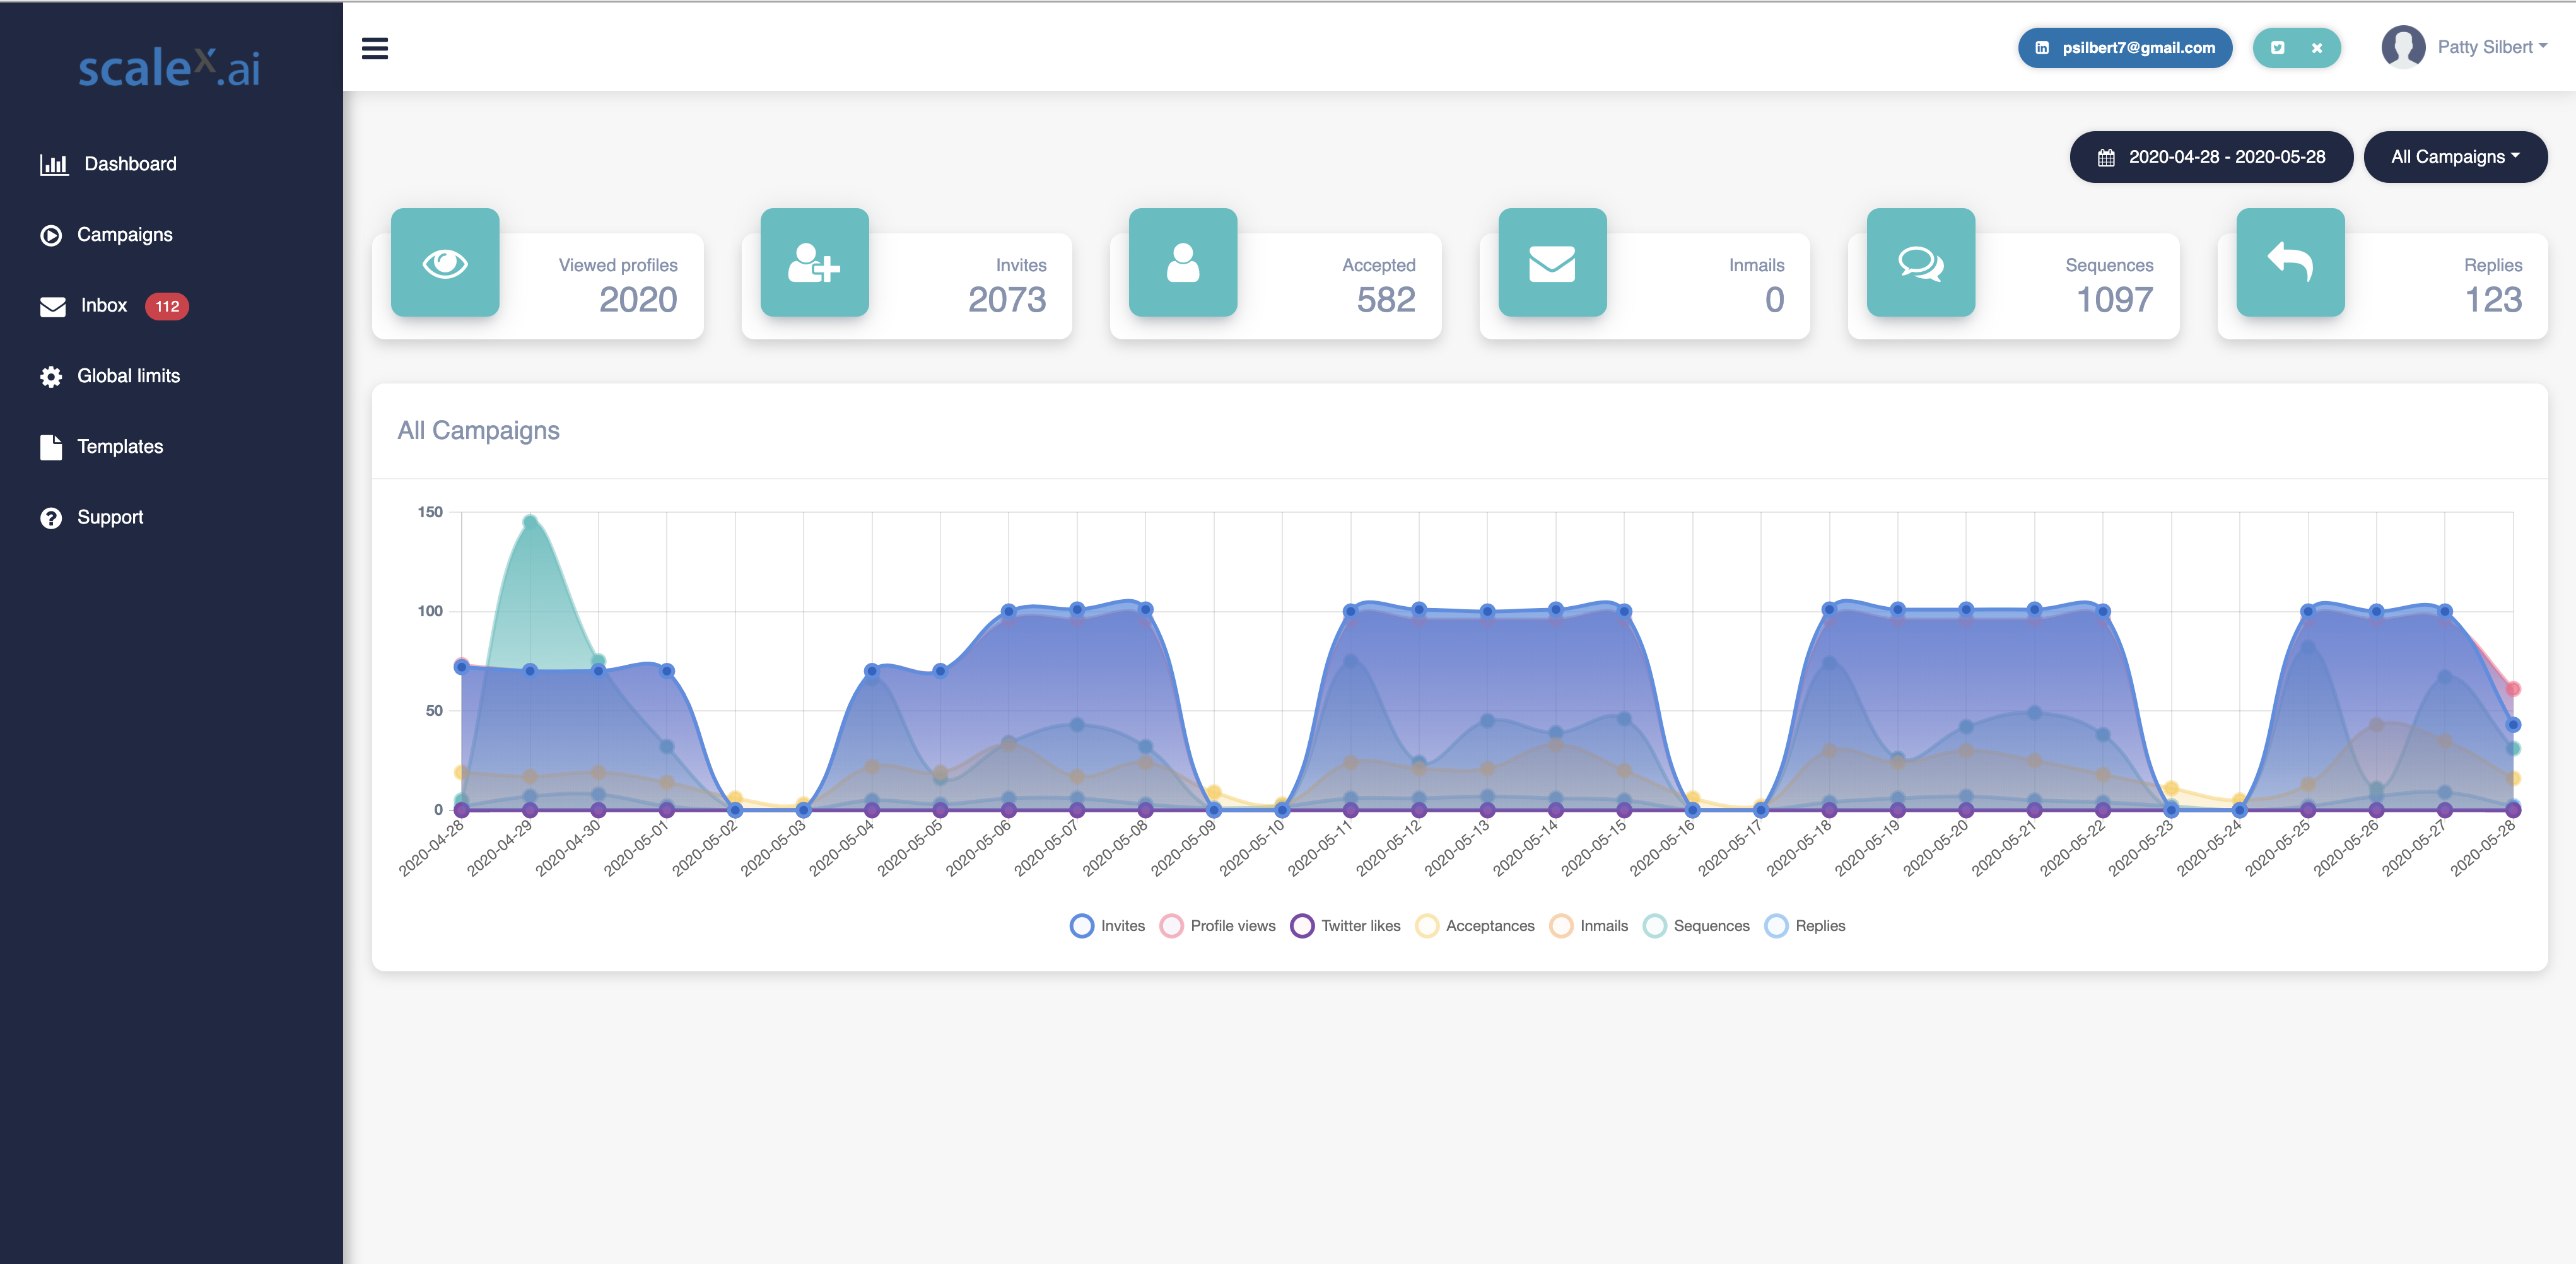2576x1264 pixels.
Task: Click the Replies arrow icon tile
Action: 2290,263
